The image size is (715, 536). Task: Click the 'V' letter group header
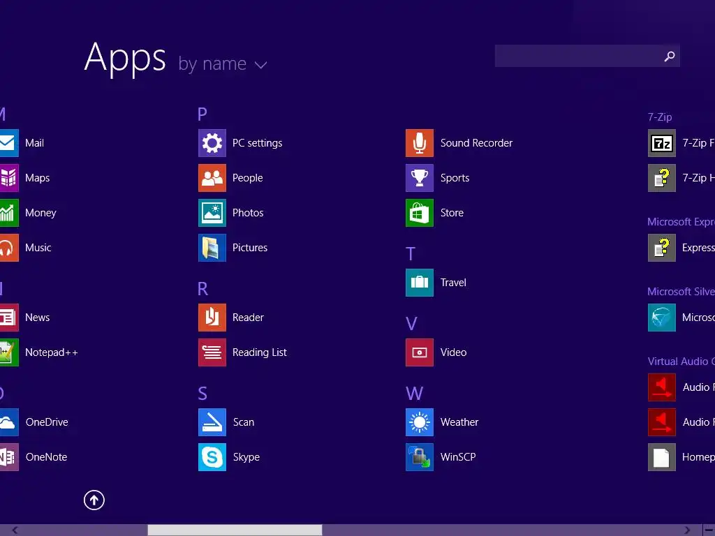pyautogui.click(x=411, y=324)
